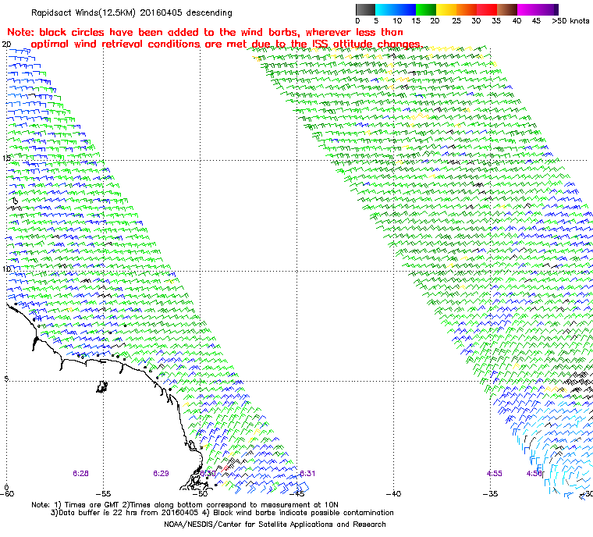This screenshot has width=593, height=537.
Task: Click the latitude label 10 on the axis
Action: [x=6, y=268]
